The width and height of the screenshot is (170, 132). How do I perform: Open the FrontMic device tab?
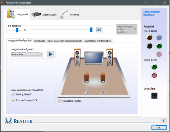[x=69, y=14]
